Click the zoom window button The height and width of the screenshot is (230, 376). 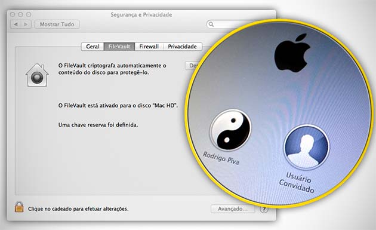(29, 15)
